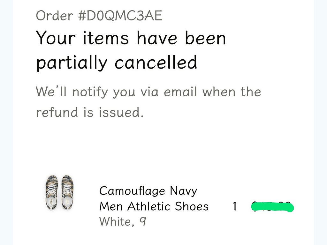Click the word "cancelled" in the heading
Image resolution: width=327 pixels, height=245 pixels.
click(156, 63)
